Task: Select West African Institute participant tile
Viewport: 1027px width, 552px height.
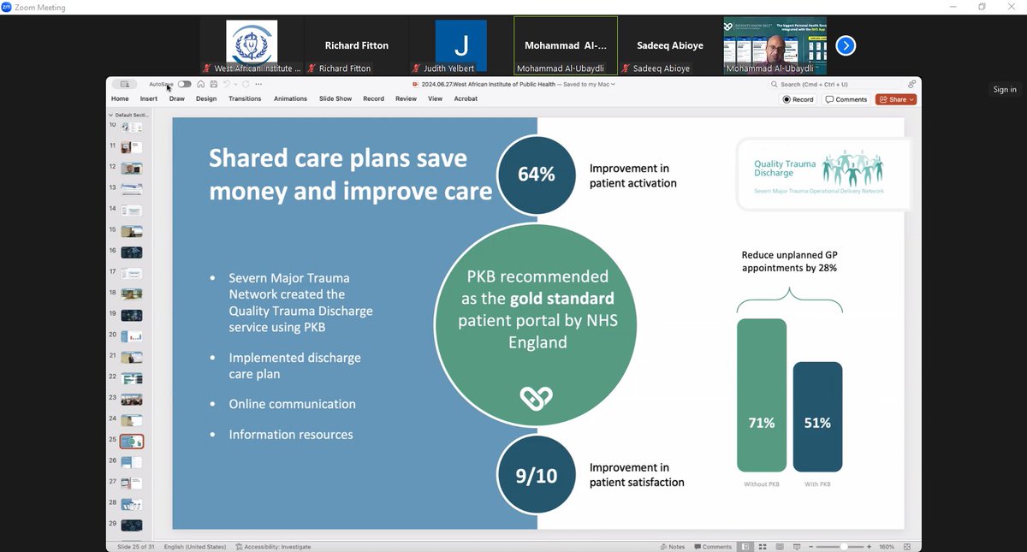Action: pos(252,45)
